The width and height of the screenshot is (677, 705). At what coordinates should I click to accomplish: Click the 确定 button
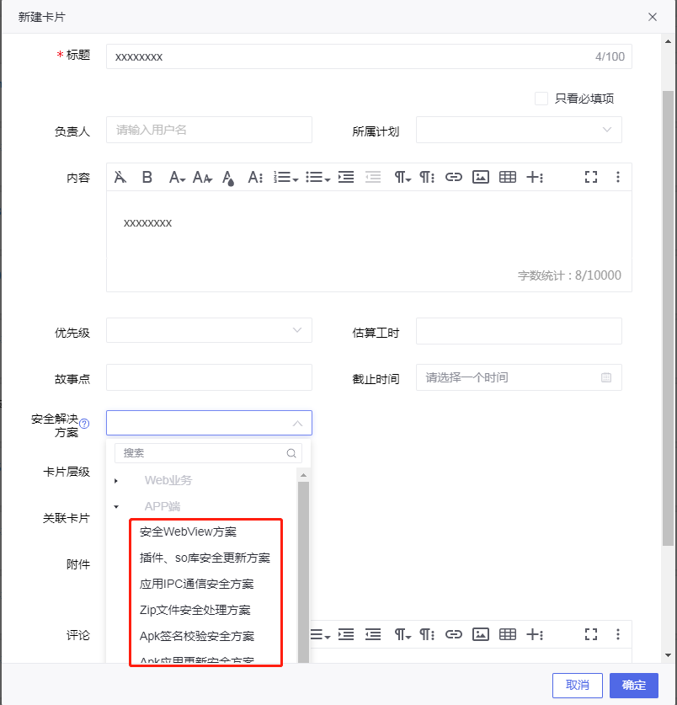(634, 686)
